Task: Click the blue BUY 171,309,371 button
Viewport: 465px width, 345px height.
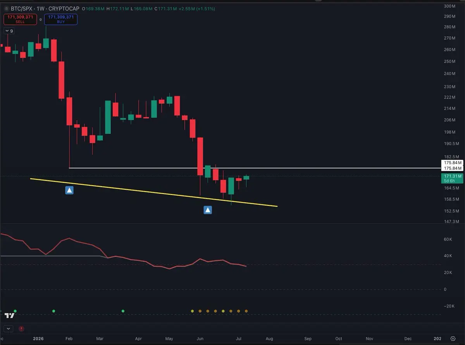Action: 61,19
